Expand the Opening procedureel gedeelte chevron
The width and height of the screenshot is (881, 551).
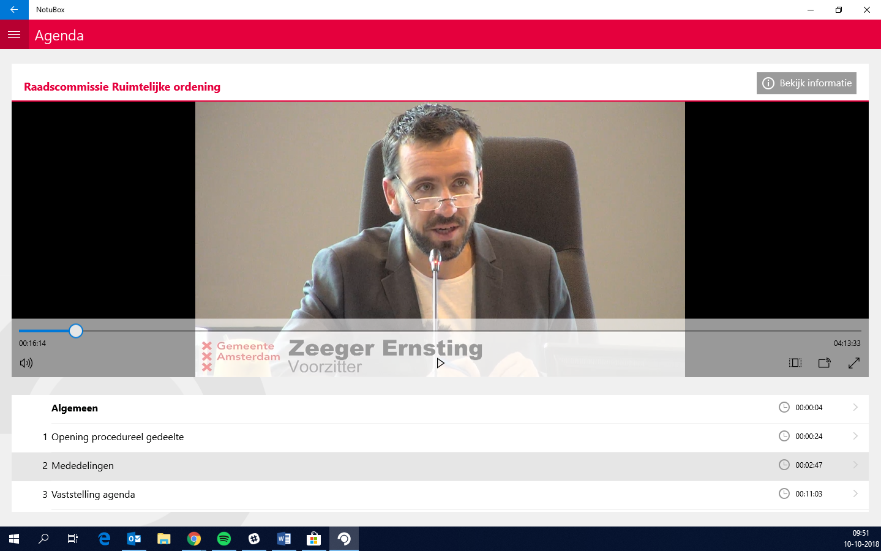point(855,437)
